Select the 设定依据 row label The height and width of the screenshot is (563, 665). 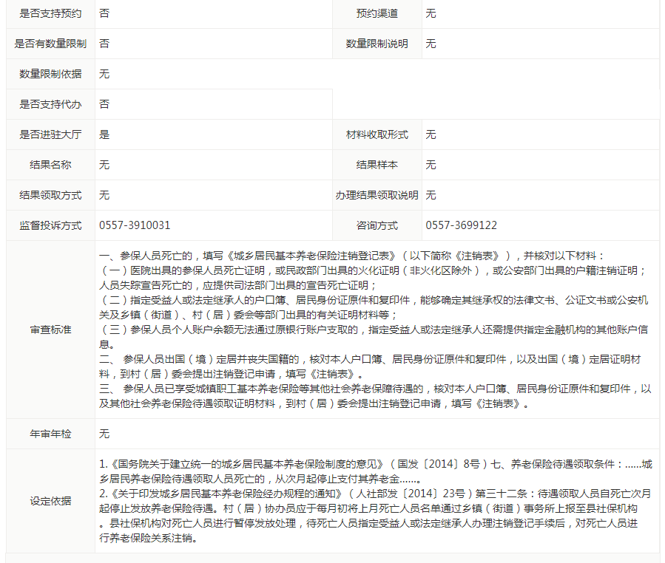pyautogui.click(x=50, y=501)
